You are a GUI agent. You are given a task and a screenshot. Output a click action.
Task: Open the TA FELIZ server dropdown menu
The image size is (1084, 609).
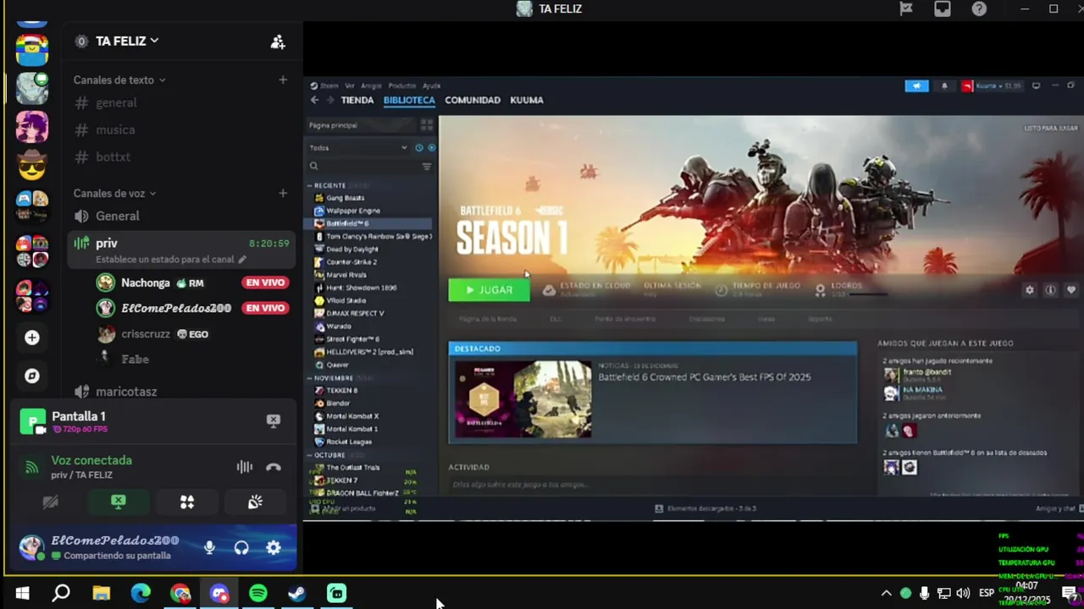pyautogui.click(x=127, y=41)
